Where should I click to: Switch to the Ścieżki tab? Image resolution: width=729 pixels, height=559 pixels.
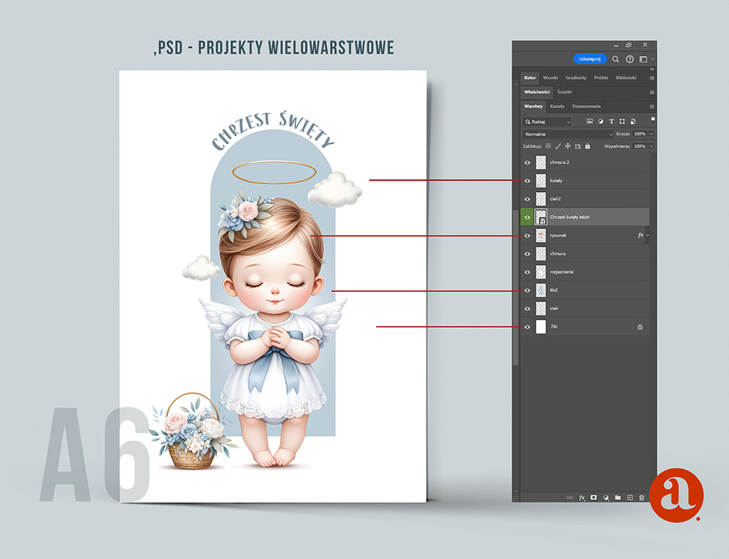[564, 92]
